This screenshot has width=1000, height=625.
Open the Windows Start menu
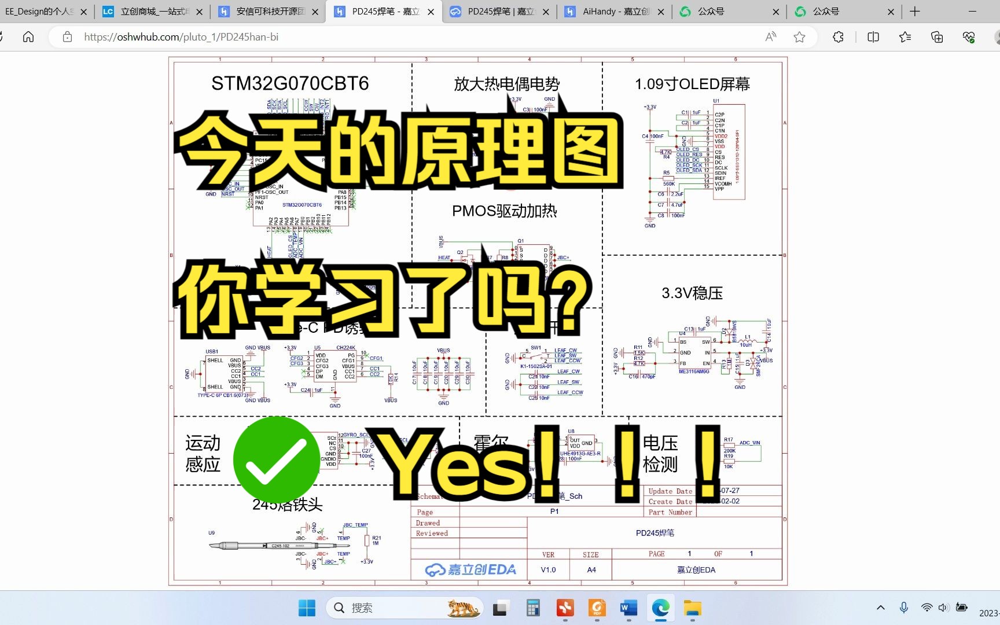pos(307,608)
